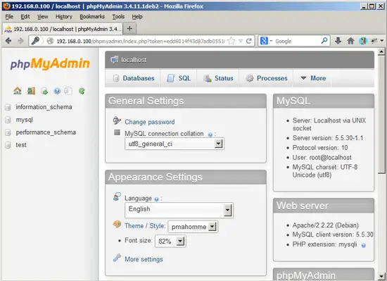Click the help icon next to MySQL connection collation

[x=210, y=135]
